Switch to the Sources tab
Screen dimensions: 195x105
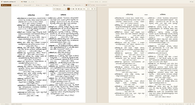coord(57,5)
